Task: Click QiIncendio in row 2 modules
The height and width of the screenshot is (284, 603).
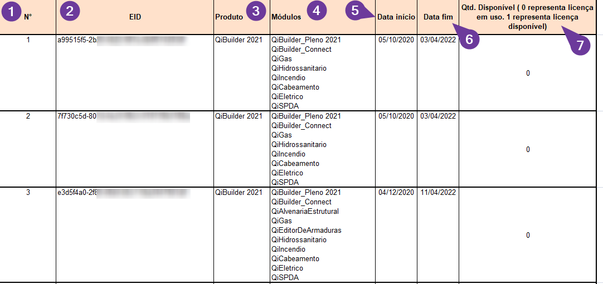Action: tap(289, 154)
